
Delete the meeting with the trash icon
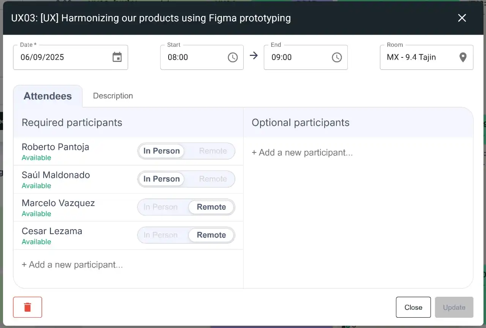tap(27, 307)
